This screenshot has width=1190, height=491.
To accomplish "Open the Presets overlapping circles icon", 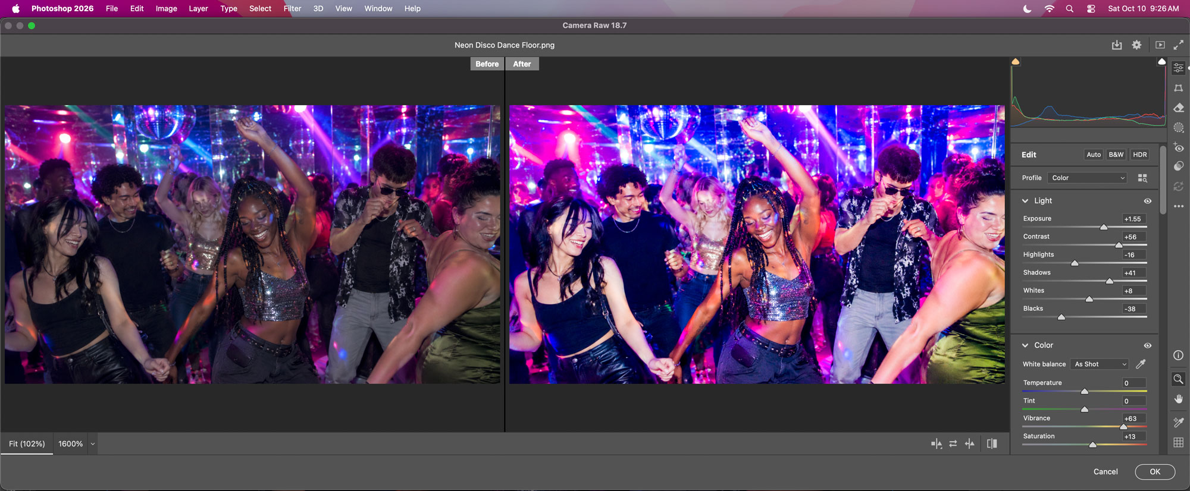I will click(1178, 166).
